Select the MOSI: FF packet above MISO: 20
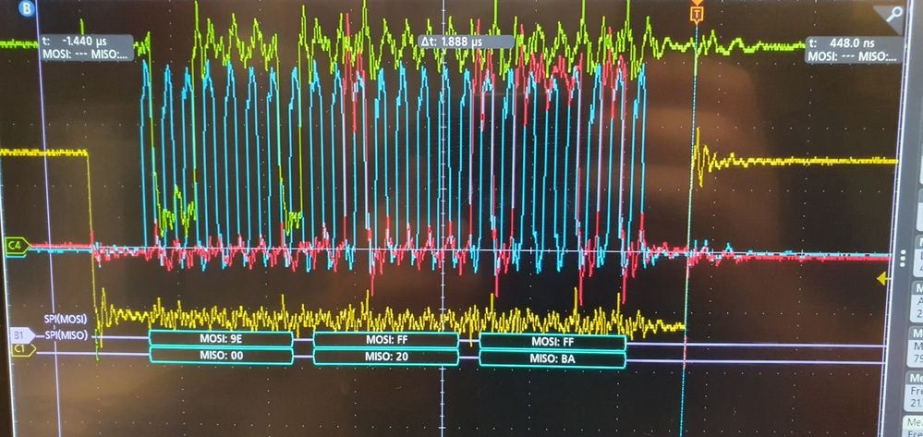The height and width of the screenshot is (437, 923). (x=385, y=340)
